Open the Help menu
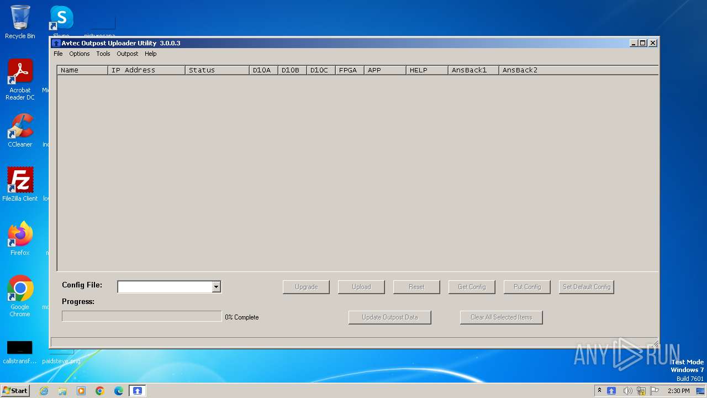The width and height of the screenshot is (707, 398). (151, 54)
